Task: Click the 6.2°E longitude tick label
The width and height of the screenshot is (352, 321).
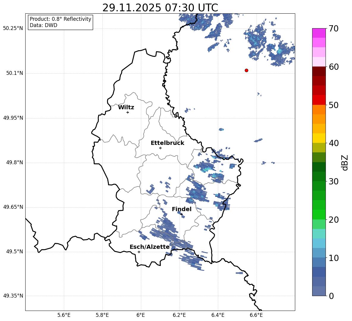Action: 179,315
